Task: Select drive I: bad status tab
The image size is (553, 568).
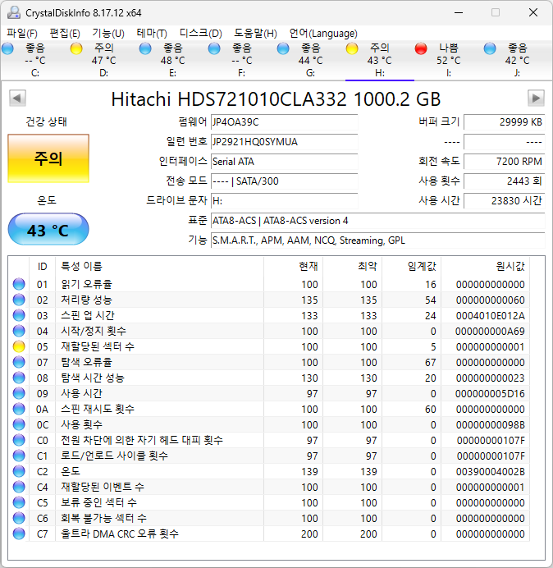Action: pos(448,60)
